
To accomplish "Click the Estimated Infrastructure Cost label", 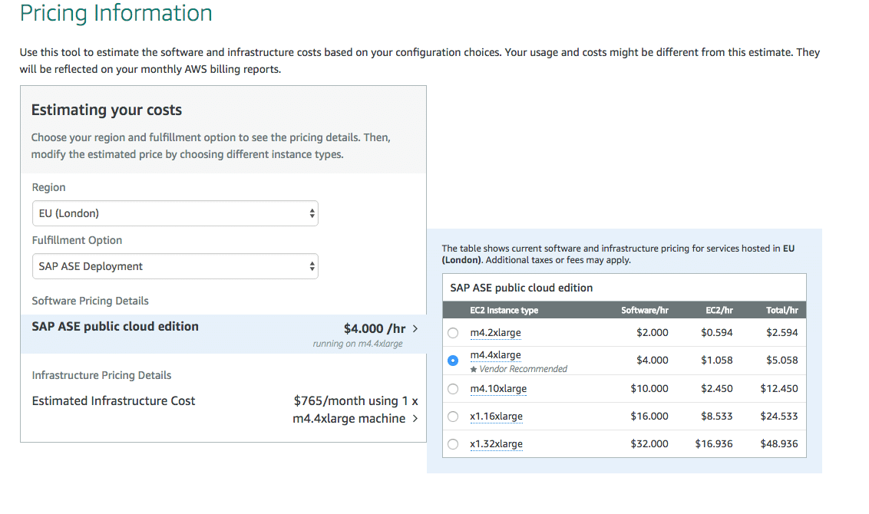I will point(114,401).
